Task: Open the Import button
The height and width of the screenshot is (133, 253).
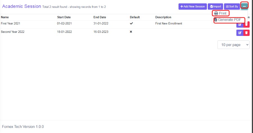Action: point(215,6)
